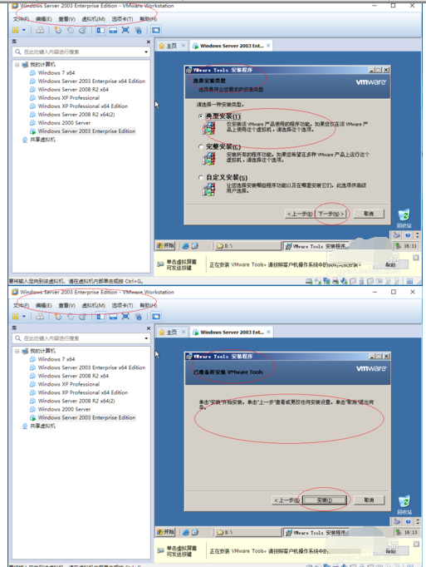The height and width of the screenshot is (567, 426).
Task: Enter full screen mode icon in top screenshot toolbar
Action: click(125, 31)
